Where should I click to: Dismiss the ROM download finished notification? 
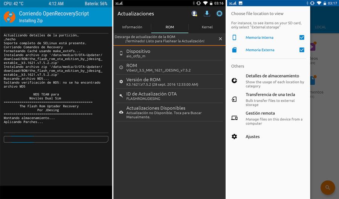pos(220,39)
